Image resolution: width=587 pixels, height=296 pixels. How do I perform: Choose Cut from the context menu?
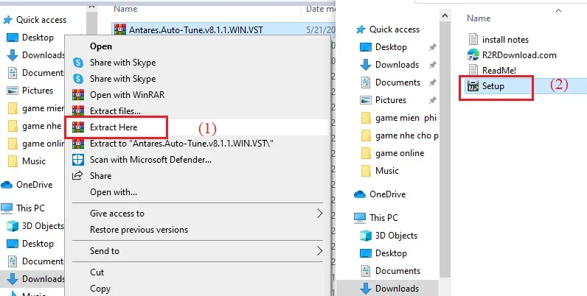(x=97, y=272)
